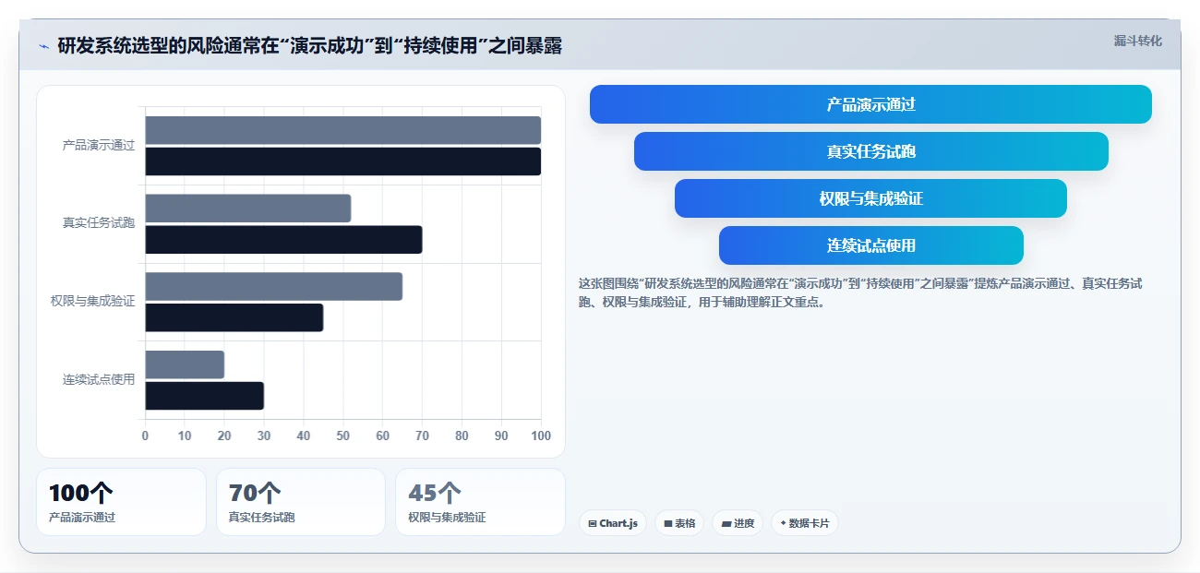The height and width of the screenshot is (573, 1200).
Task: Open the 45个 权限与集成验证 stat card
Action: [x=480, y=502]
